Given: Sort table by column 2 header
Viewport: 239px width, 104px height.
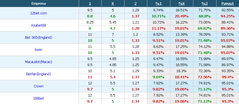Looking at the screenshot, I should tap(136, 4).
